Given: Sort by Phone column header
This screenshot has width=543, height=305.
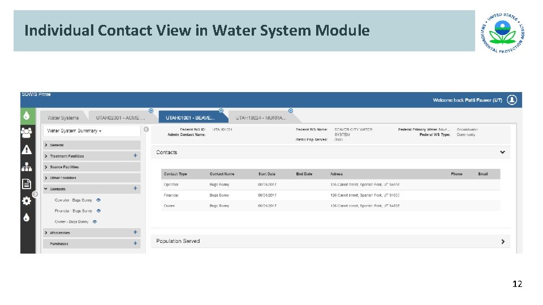Looking at the screenshot, I should click(x=456, y=174).
